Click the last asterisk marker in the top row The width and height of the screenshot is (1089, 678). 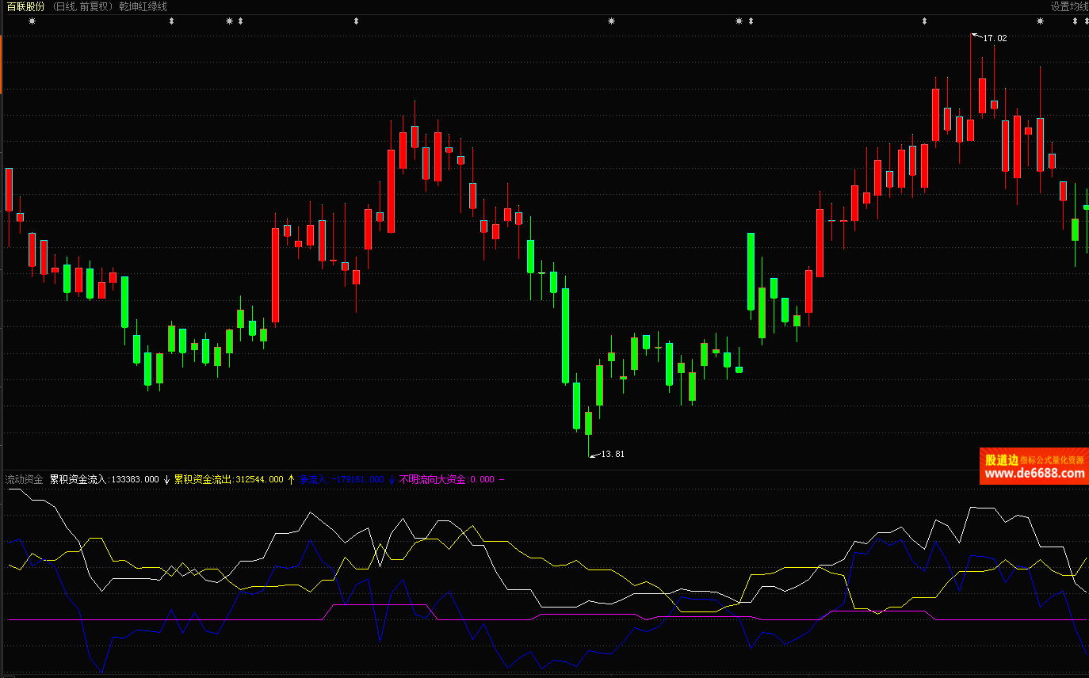point(1040,21)
